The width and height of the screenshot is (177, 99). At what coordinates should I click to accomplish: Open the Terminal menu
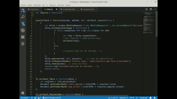[61, 5]
